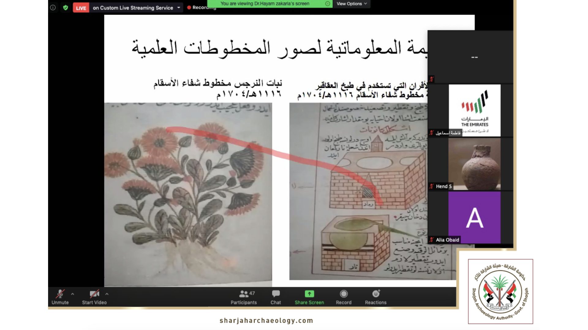This screenshot has width=588, height=330.
Task: Click the Record button
Action: point(344,297)
